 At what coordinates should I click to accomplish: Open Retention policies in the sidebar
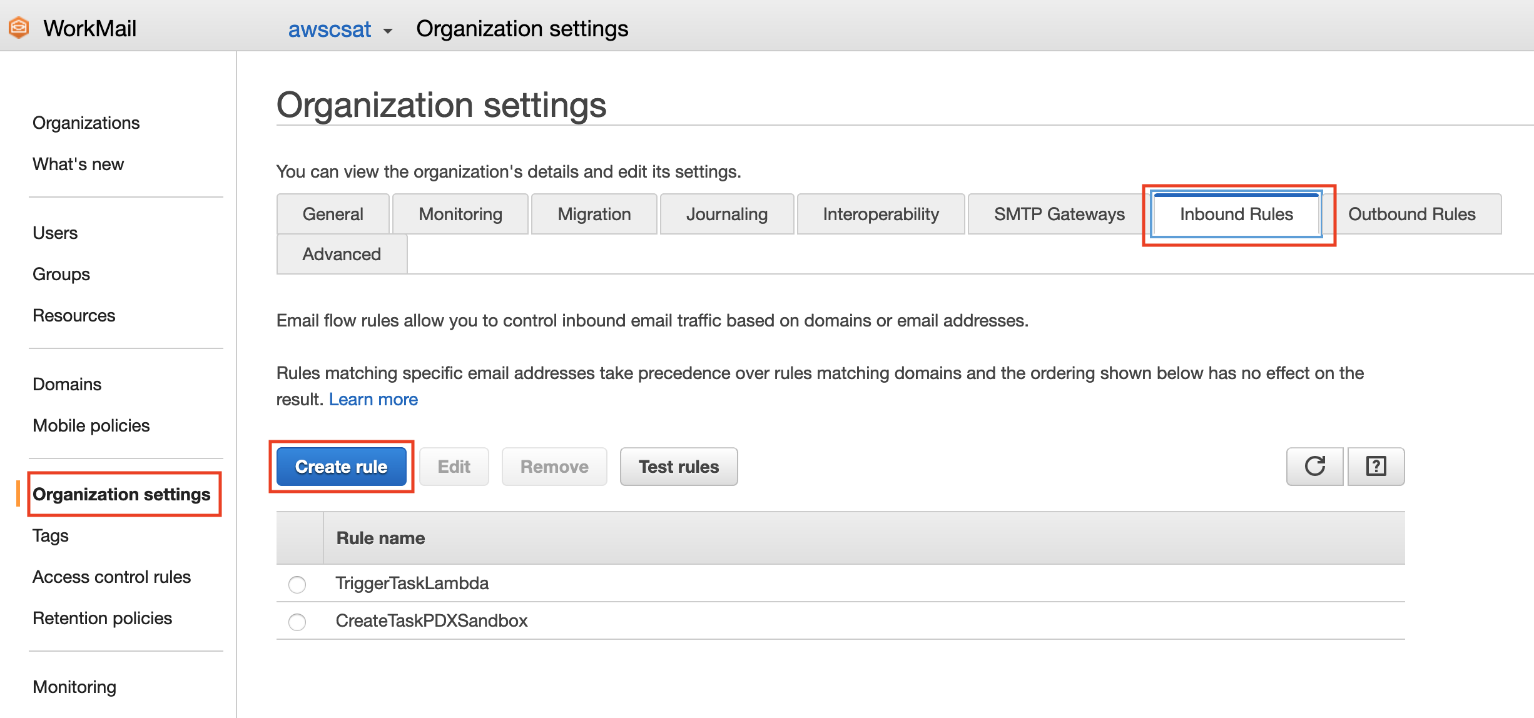point(103,618)
